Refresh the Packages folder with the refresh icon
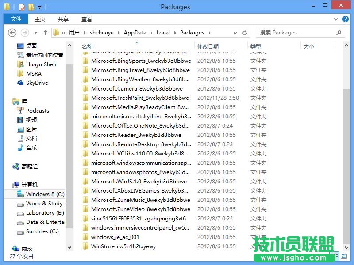This screenshot has height=265, width=354. pyautogui.click(x=245, y=32)
